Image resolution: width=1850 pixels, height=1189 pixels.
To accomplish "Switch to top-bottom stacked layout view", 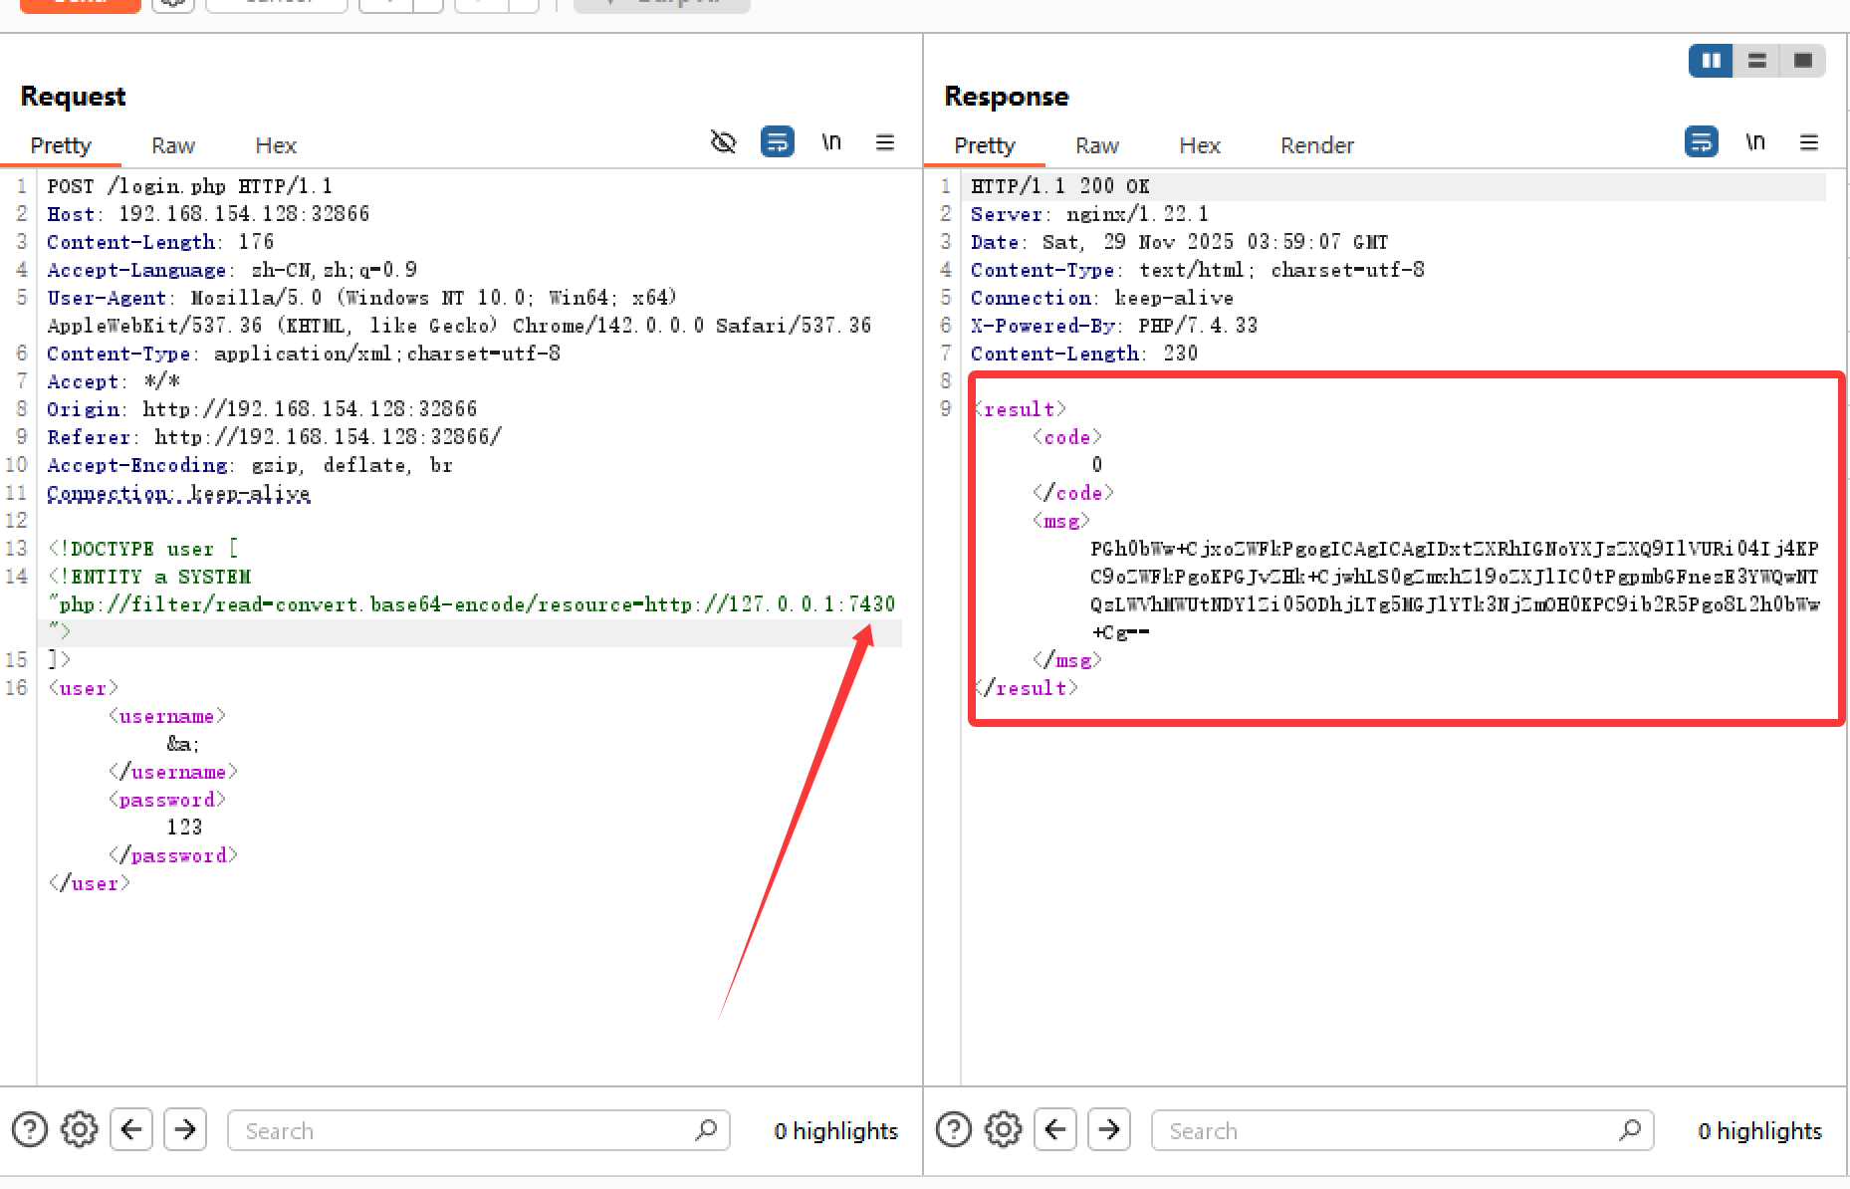I will click(1757, 61).
